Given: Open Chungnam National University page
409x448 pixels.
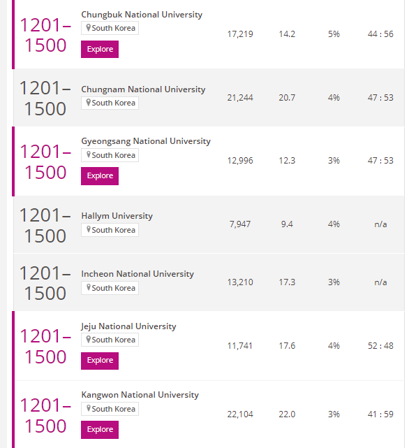Looking at the screenshot, I should point(143,89).
